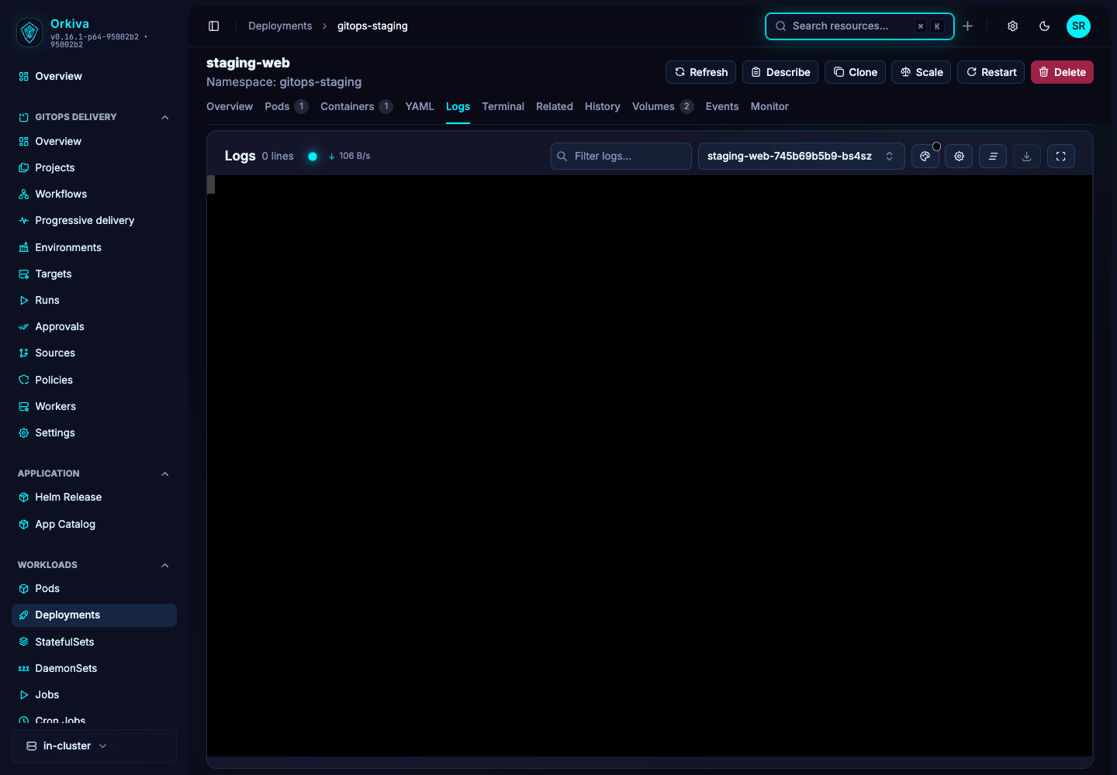Screen dimensions: 1117x775
Task: Click the red Delete button
Action: click(x=1062, y=72)
